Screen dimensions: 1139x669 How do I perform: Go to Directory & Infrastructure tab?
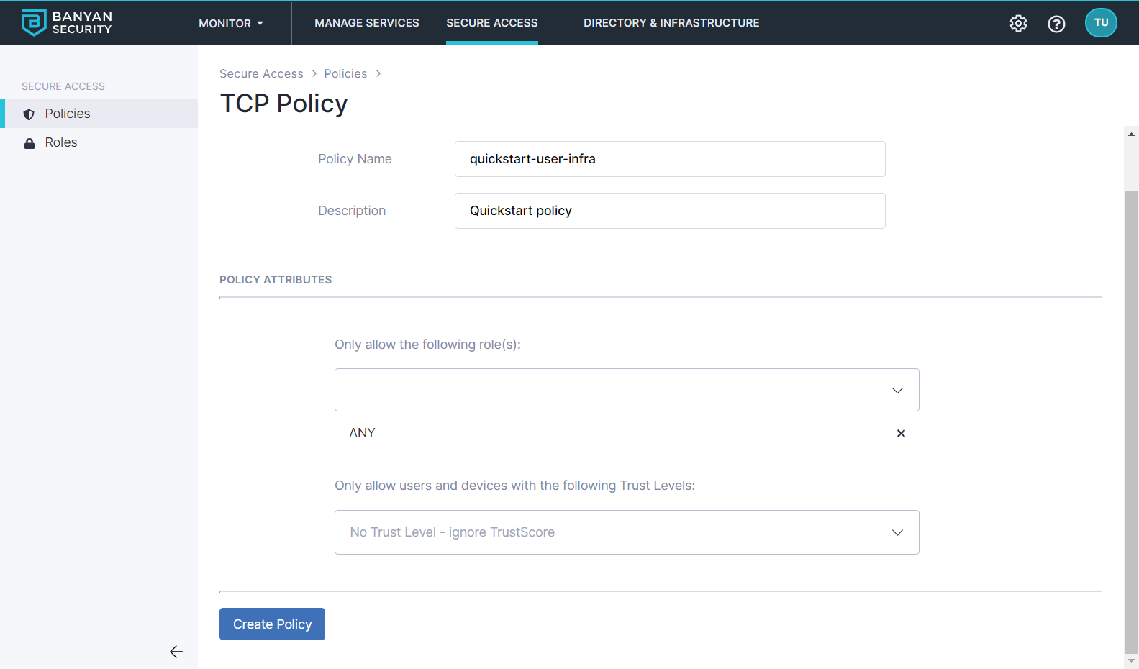coord(671,23)
